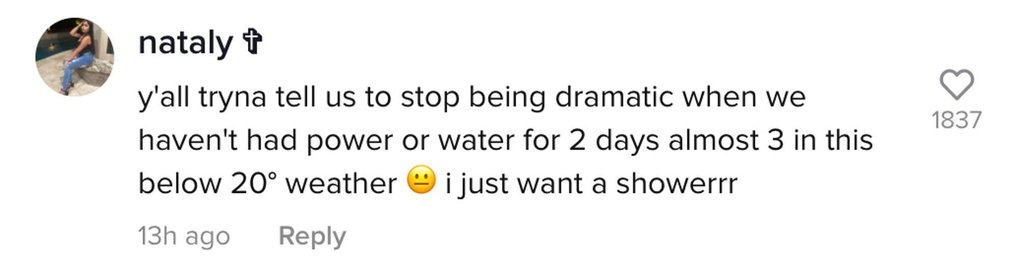Open nataly's profile picture
Screen dimensions: 1018x276
coord(75,57)
